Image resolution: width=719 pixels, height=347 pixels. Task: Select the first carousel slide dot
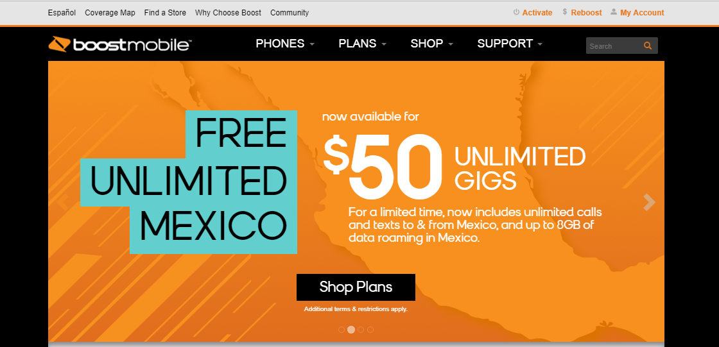pos(341,330)
